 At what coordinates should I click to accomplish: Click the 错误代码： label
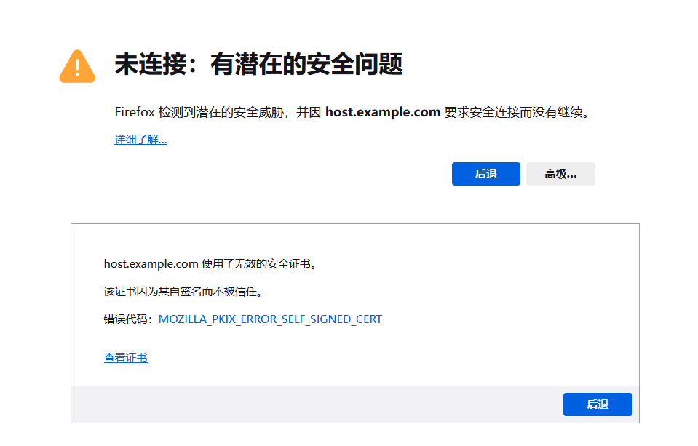click(129, 319)
